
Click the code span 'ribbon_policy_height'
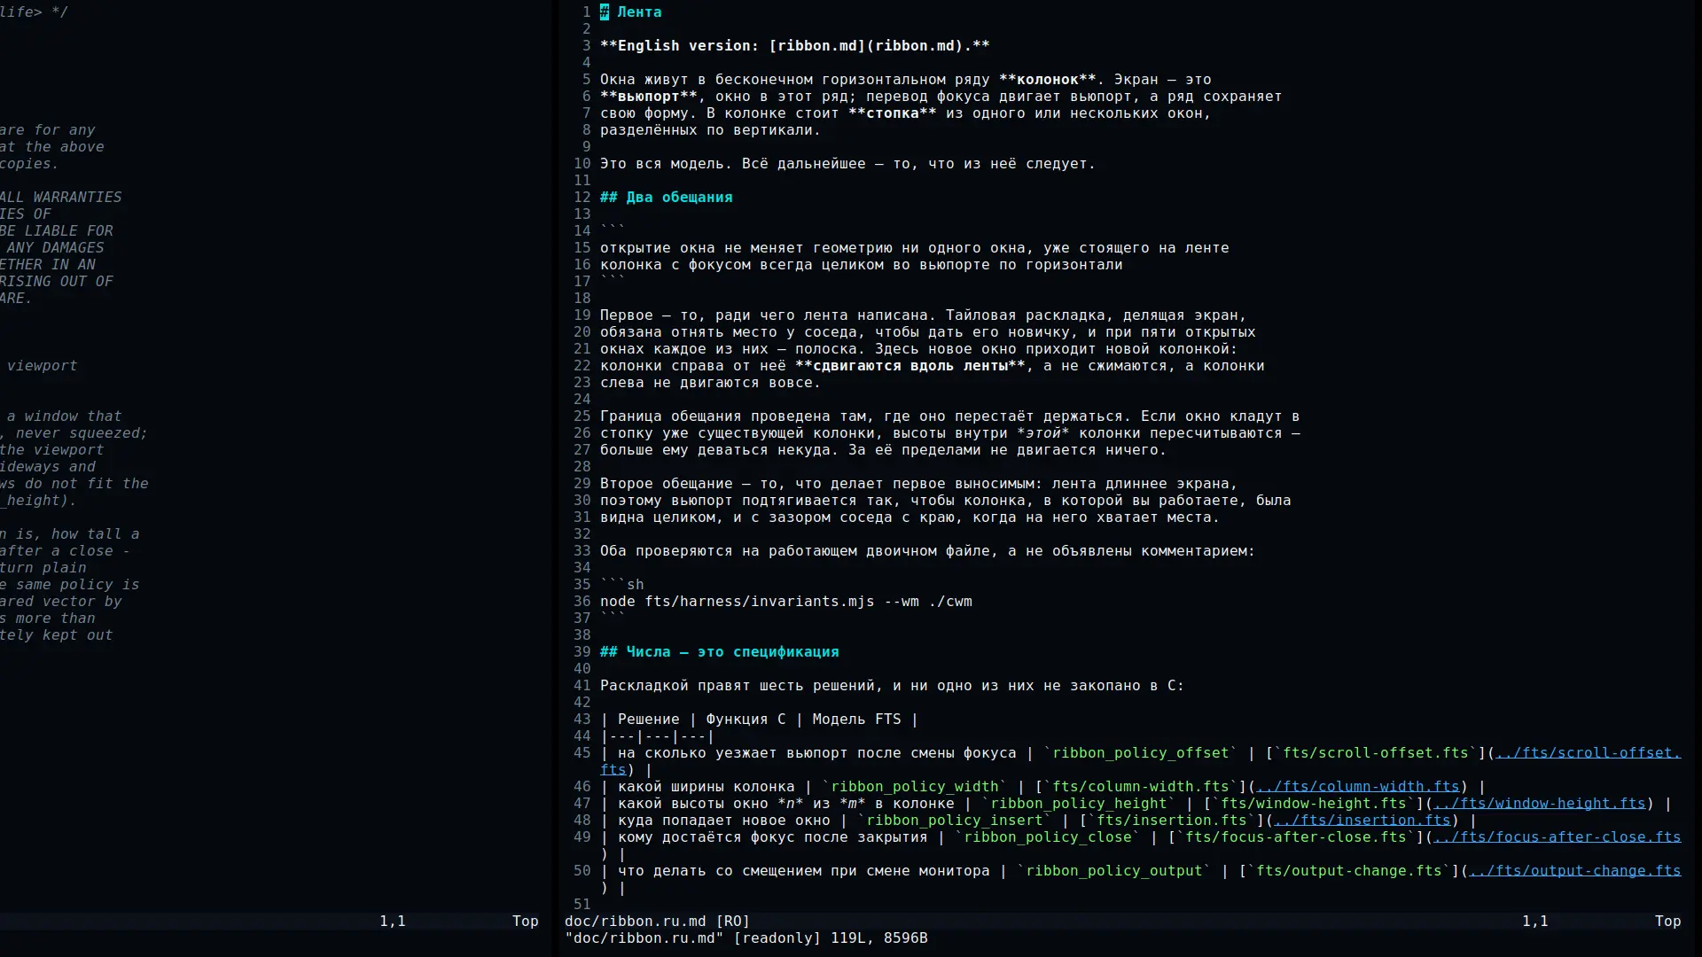1079,804
